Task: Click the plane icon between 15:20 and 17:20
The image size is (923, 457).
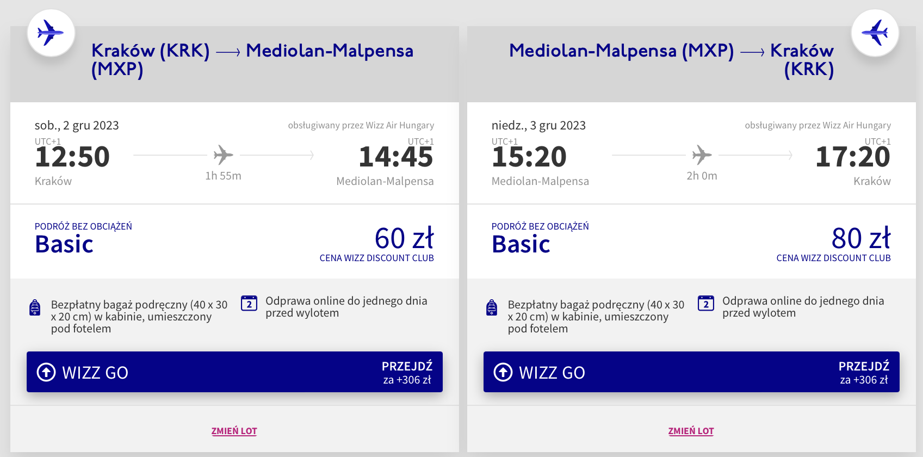Action: coord(702,155)
